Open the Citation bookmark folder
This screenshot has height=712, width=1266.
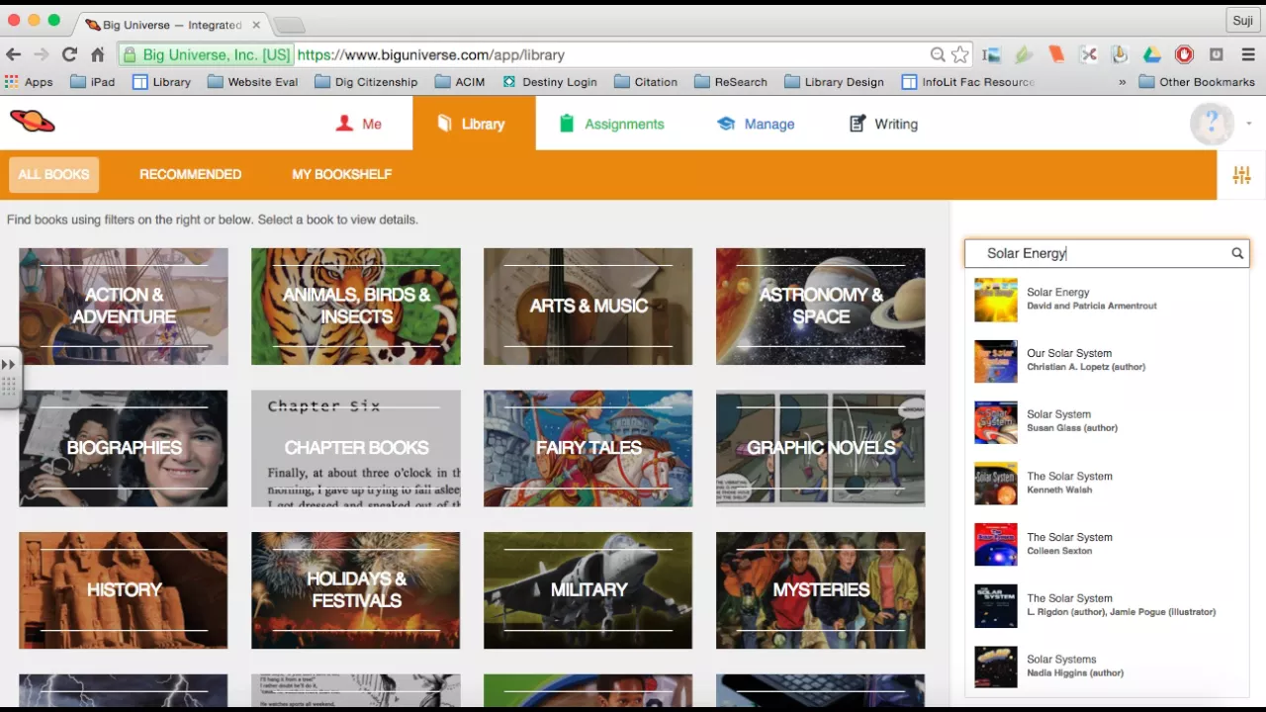[x=646, y=82]
